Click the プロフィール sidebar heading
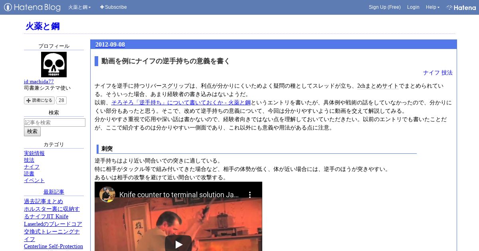 54,46
